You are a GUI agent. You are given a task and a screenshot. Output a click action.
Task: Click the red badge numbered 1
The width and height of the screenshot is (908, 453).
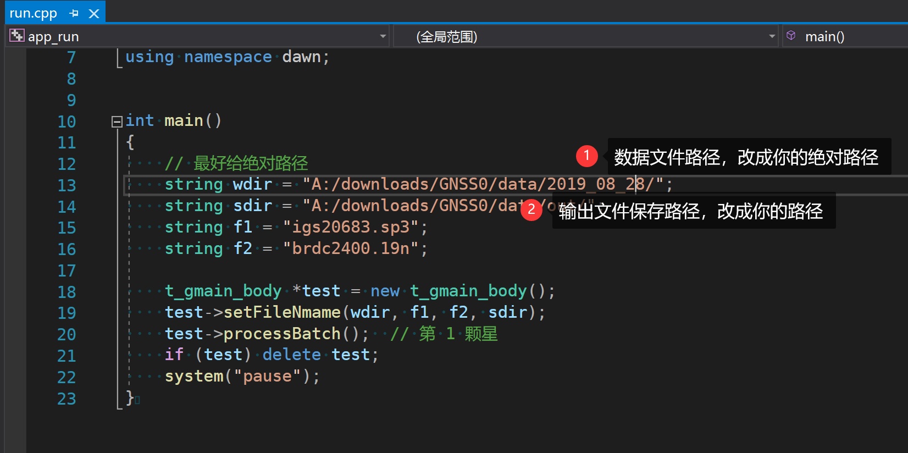pyautogui.click(x=586, y=156)
